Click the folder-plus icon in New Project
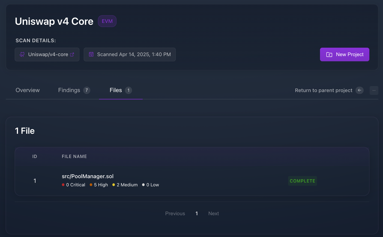Viewport: 383px width, 237px height. [329, 54]
